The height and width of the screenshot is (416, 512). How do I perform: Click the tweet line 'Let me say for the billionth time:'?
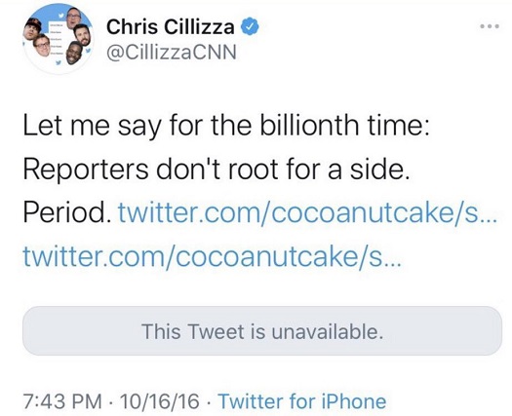226,126
